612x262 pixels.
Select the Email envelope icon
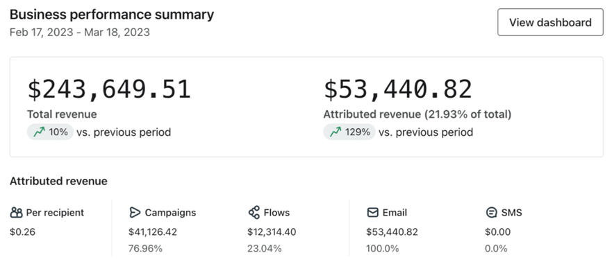373,213
